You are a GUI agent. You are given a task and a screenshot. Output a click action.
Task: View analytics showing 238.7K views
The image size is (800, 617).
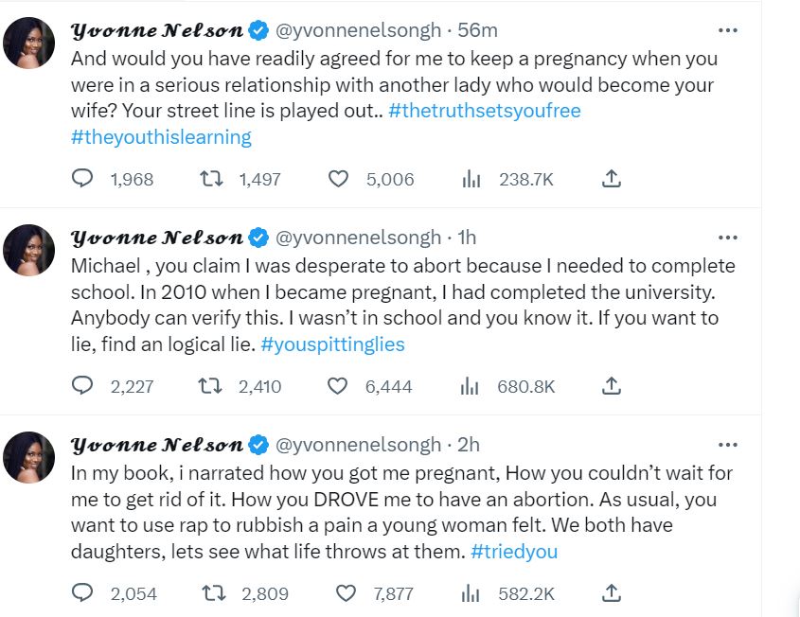click(x=471, y=178)
